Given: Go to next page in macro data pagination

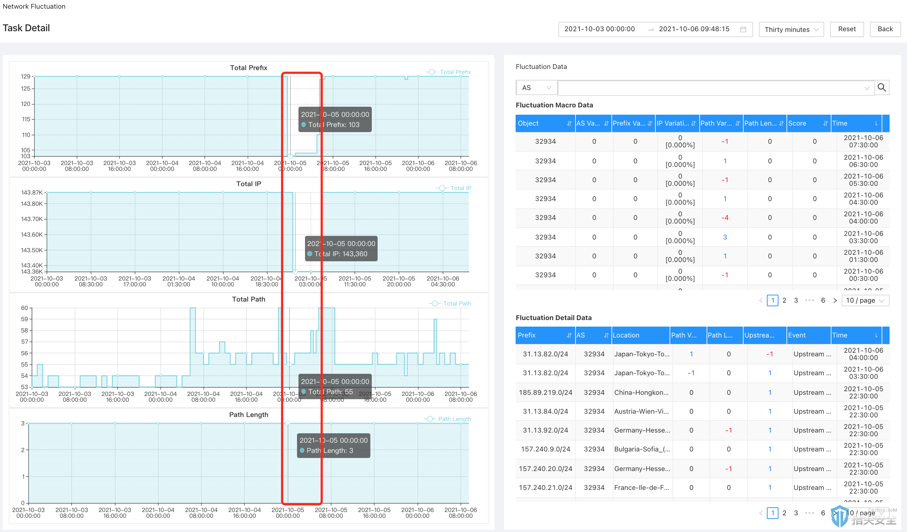Looking at the screenshot, I should pos(835,300).
